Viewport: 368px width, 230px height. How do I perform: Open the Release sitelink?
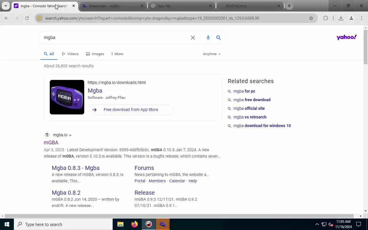tap(145, 193)
